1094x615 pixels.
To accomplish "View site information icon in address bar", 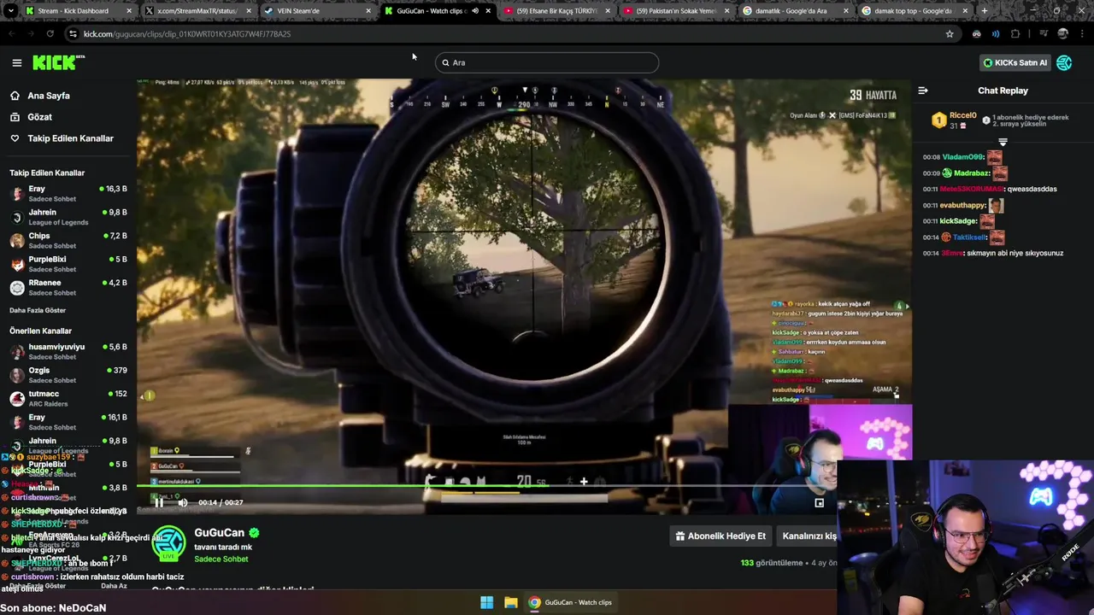I will (x=73, y=34).
